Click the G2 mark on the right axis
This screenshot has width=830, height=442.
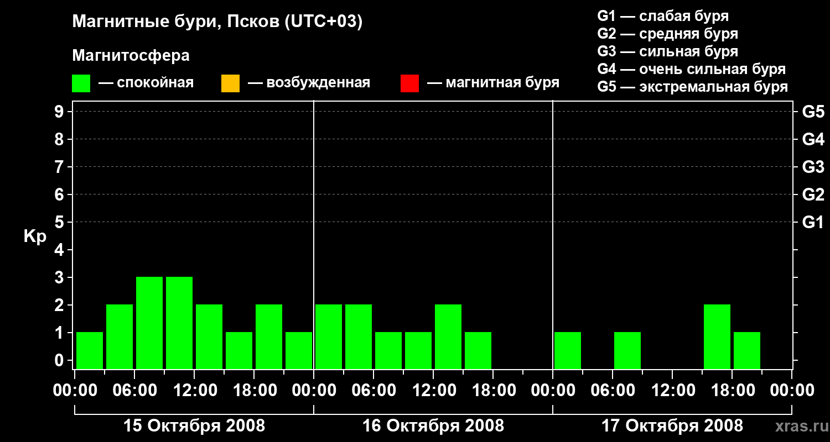tap(813, 194)
